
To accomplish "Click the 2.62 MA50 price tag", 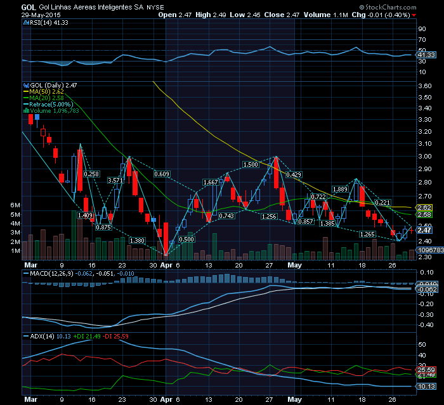I will [x=424, y=207].
